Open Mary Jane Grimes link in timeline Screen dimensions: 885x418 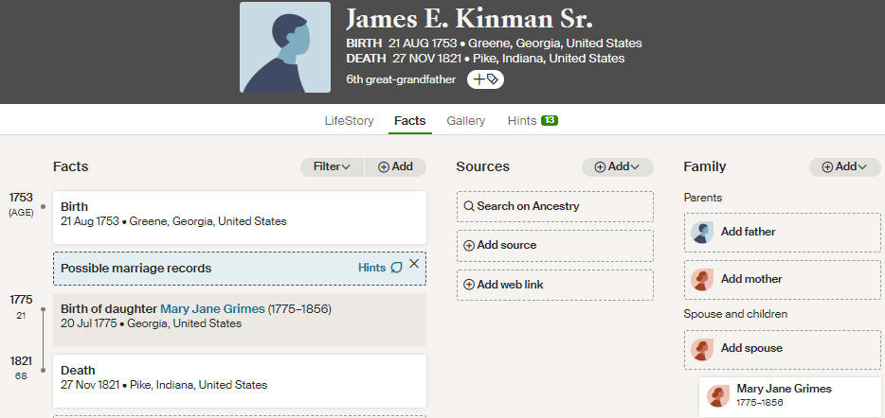pyautogui.click(x=212, y=308)
